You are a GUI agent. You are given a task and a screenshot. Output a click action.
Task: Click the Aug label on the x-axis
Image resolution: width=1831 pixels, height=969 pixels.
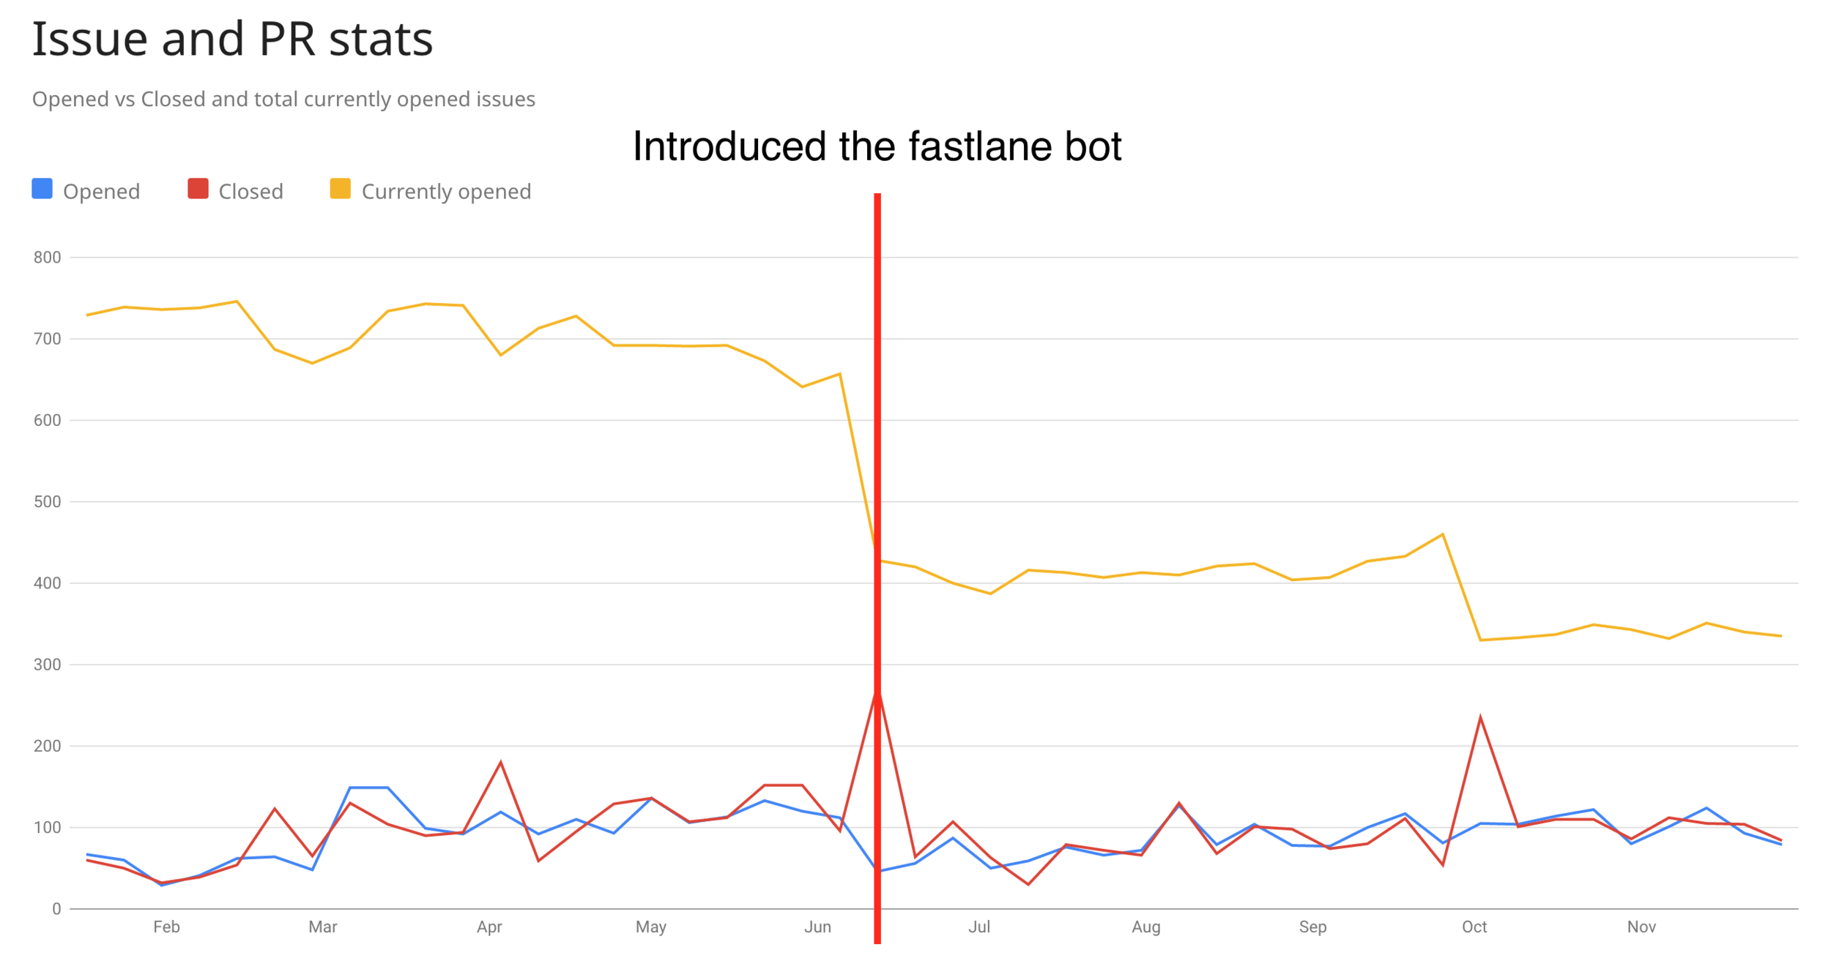coord(1146,927)
